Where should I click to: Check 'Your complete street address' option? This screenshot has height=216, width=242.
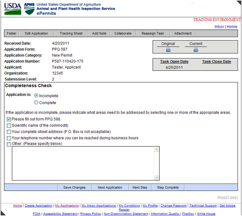[9, 132]
